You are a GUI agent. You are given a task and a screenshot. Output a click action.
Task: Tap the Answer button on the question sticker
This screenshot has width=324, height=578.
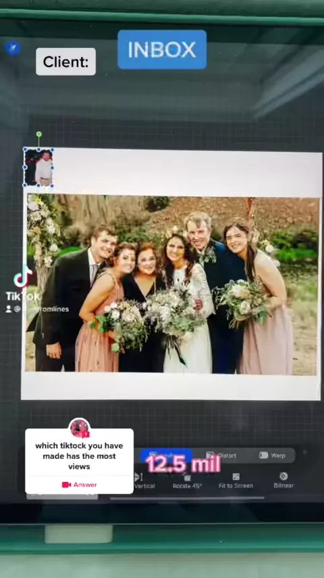[x=79, y=485]
